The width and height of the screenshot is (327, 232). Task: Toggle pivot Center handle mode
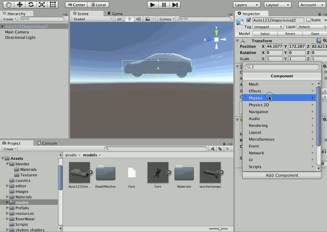pos(76,5)
